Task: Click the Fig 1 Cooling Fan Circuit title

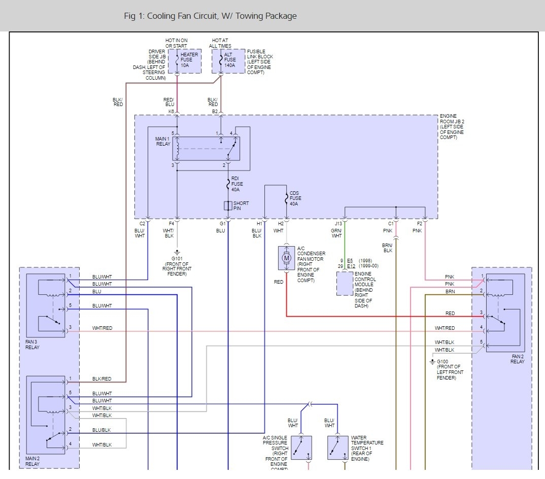Action: coord(210,16)
